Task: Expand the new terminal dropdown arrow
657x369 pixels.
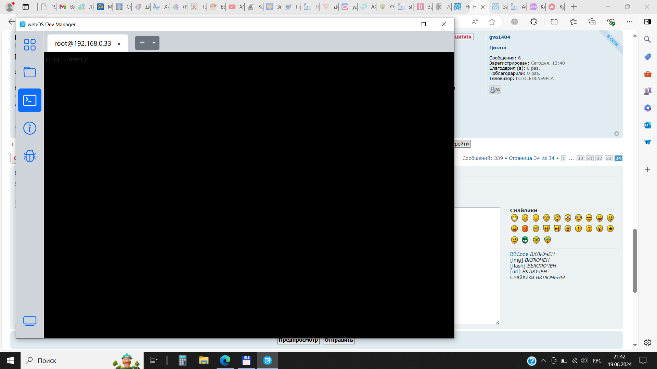Action: (154, 43)
